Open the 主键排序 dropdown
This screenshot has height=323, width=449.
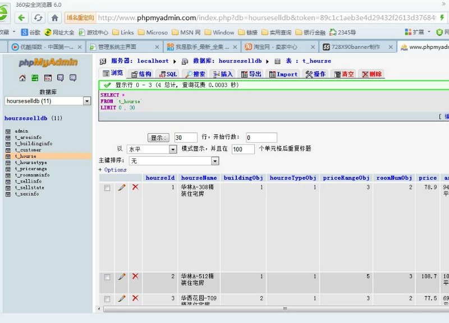pyautogui.click(x=174, y=161)
